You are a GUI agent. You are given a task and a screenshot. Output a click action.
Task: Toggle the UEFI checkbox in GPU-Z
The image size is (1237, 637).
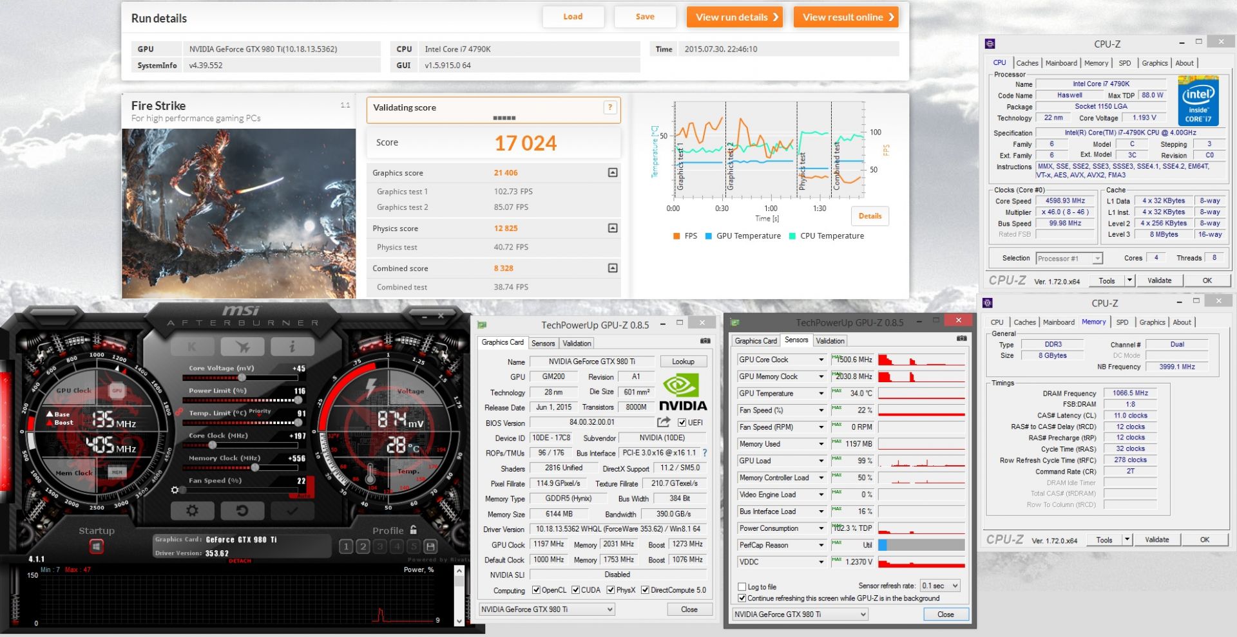pos(682,423)
